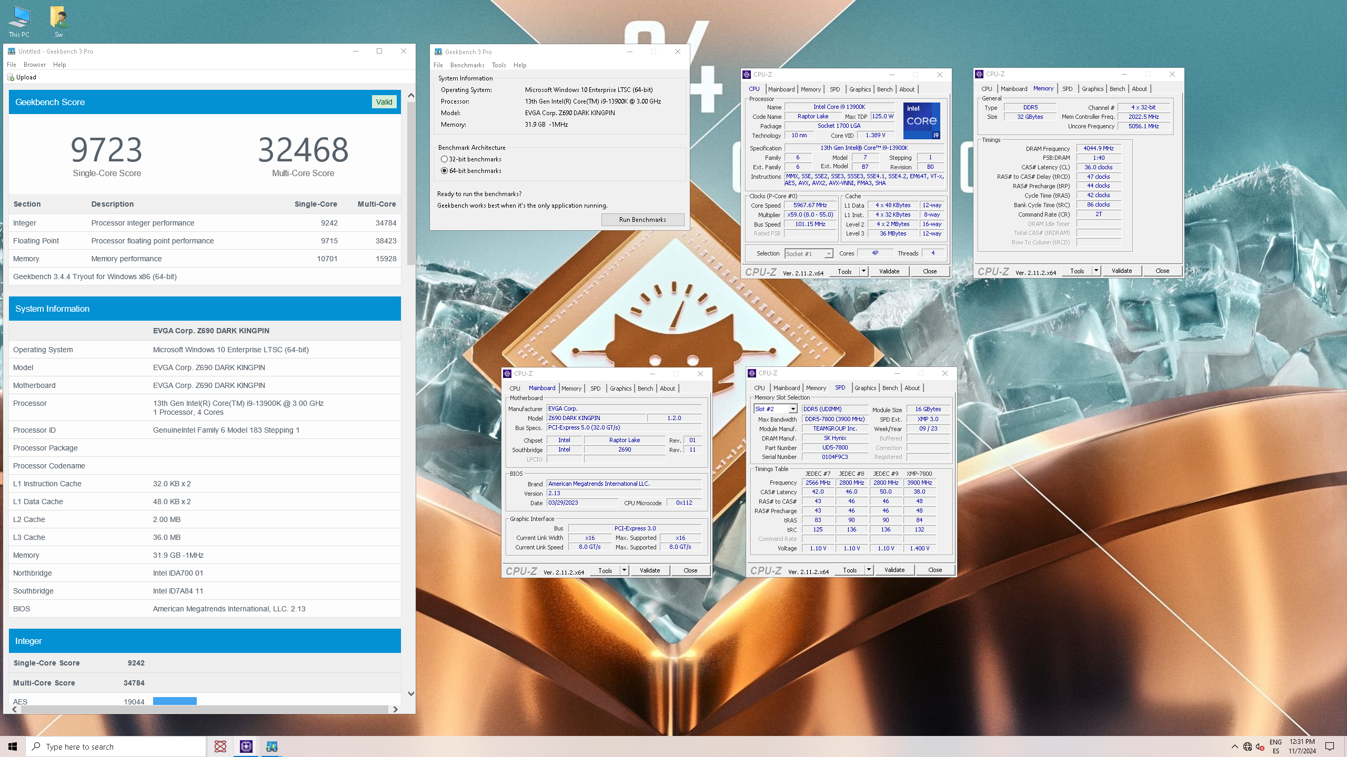
Task: Open File menu in Geekbench results window
Action: point(12,65)
